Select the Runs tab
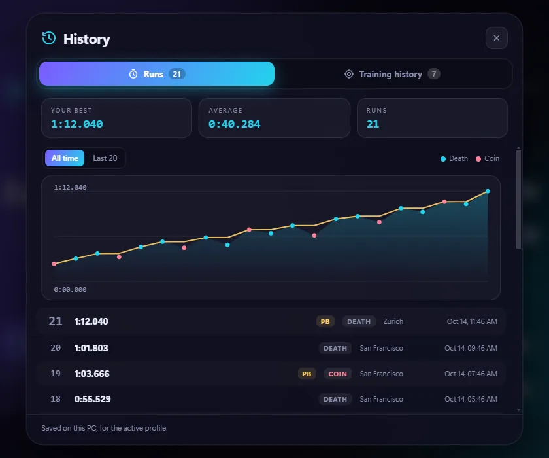Viewport: 549px width, 458px height. (156, 73)
